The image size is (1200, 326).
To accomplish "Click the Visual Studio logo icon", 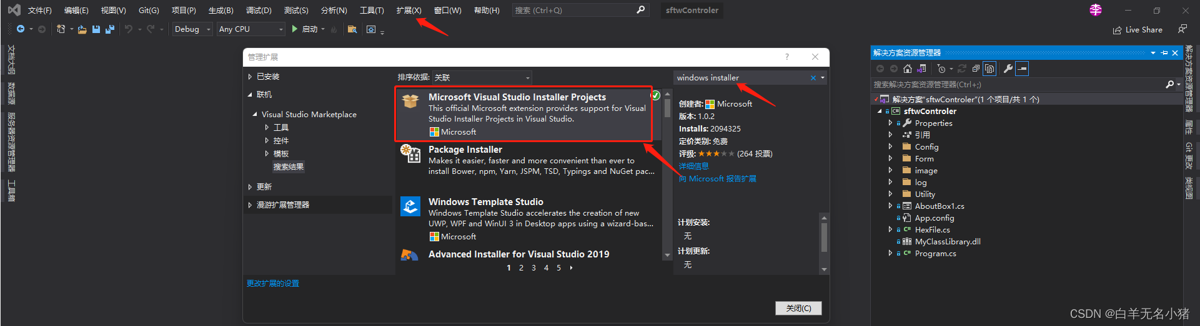I will (14, 10).
